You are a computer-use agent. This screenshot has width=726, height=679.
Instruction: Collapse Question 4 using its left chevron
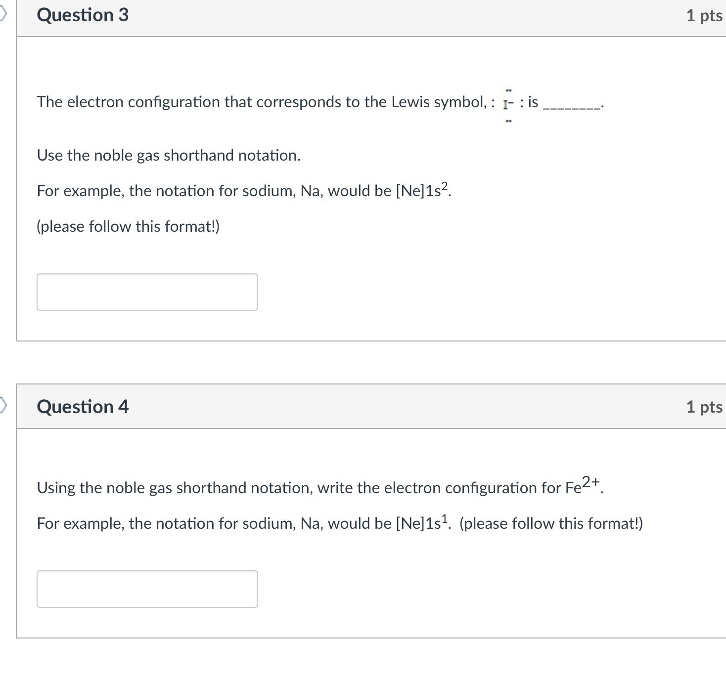(3, 406)
